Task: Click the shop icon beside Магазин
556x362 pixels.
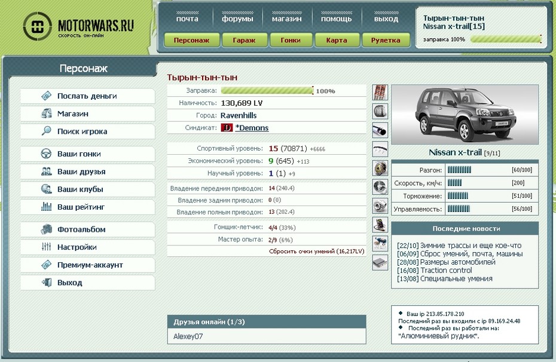Action: 47,113
